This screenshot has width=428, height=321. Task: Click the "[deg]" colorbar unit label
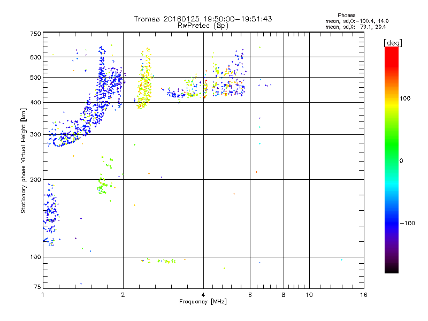click(x=393, y=43)
